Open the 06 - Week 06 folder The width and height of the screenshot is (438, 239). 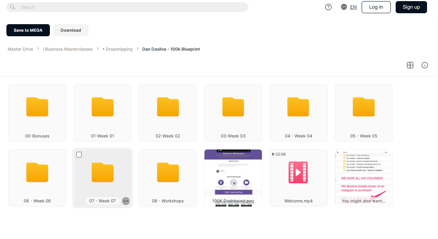(x=37, y=178)
